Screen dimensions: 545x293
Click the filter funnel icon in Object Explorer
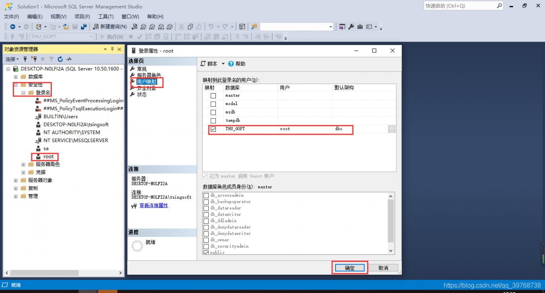point(52,59)
